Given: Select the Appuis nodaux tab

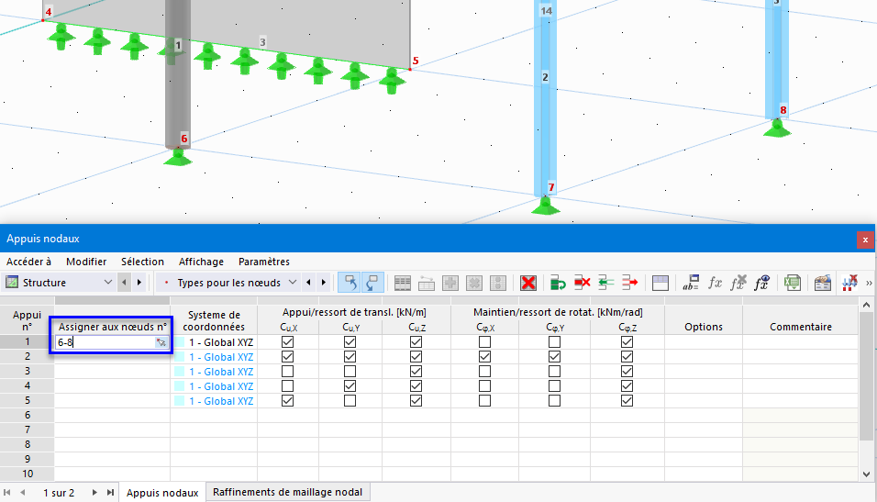Looking at the screenshot, I should point(162,493).
